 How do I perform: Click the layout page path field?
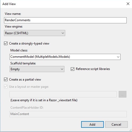(x=63, y=94)
